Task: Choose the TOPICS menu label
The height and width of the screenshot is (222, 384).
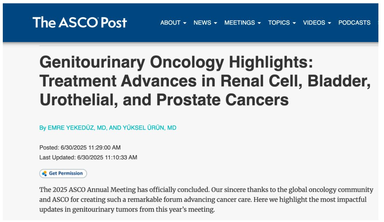Action: pos(279,23)
